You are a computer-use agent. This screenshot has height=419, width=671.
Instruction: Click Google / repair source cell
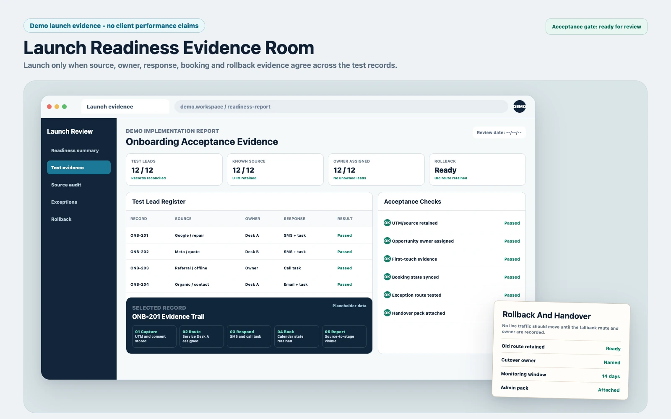coord(190,235)
